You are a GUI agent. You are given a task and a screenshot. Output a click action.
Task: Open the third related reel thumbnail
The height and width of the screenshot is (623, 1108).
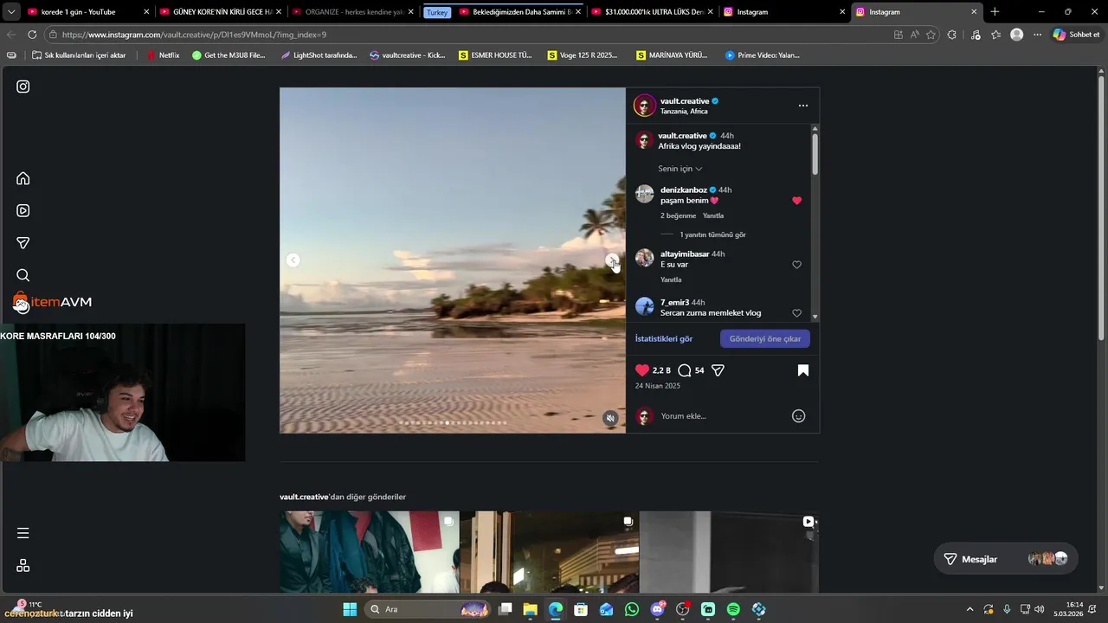pyautogui.click(x=729, y=552)
